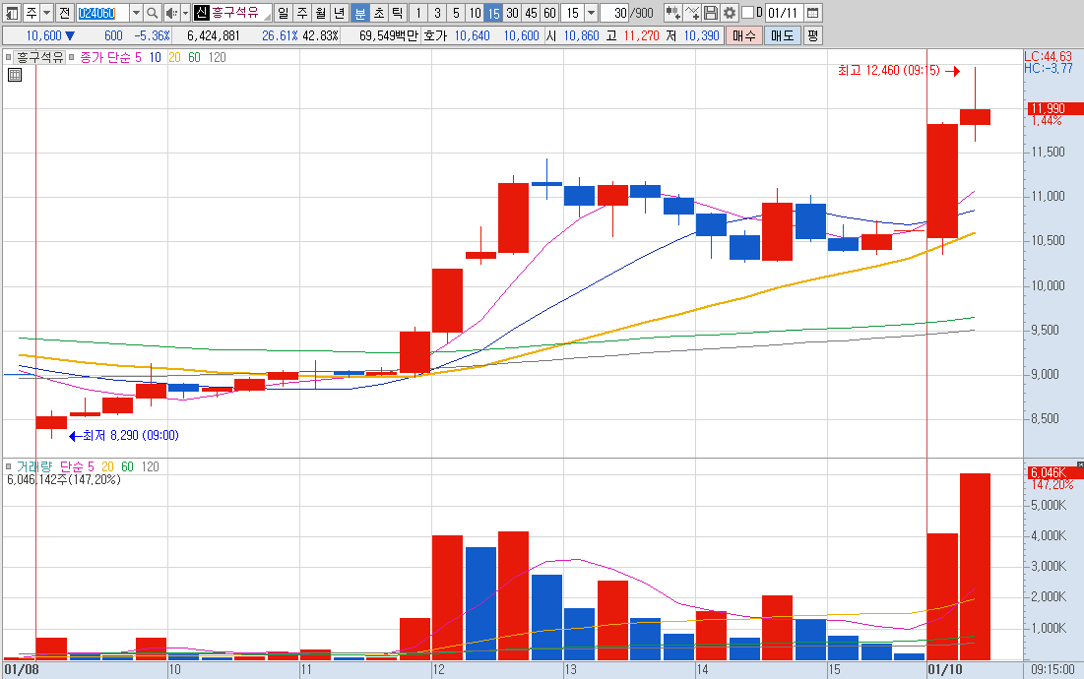Focus the stock code field 024060
This screenshot has height=679, width=1084.
(102, 13)
